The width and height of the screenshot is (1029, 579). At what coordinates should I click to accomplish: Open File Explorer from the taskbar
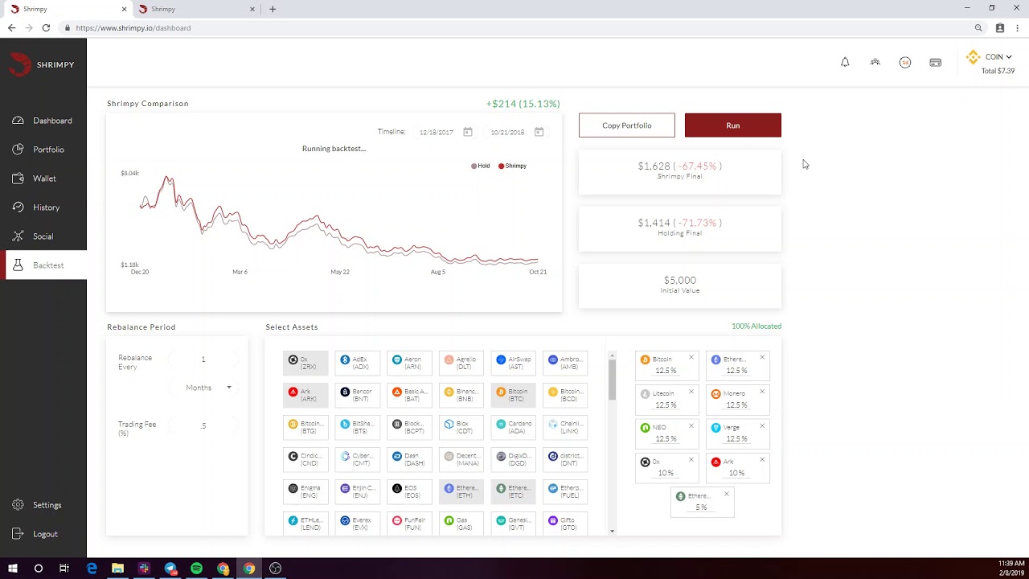click(117, 569)
